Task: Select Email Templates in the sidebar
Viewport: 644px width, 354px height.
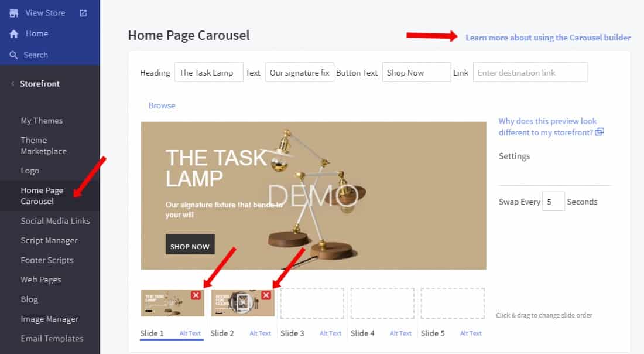Action: point(52,338)
